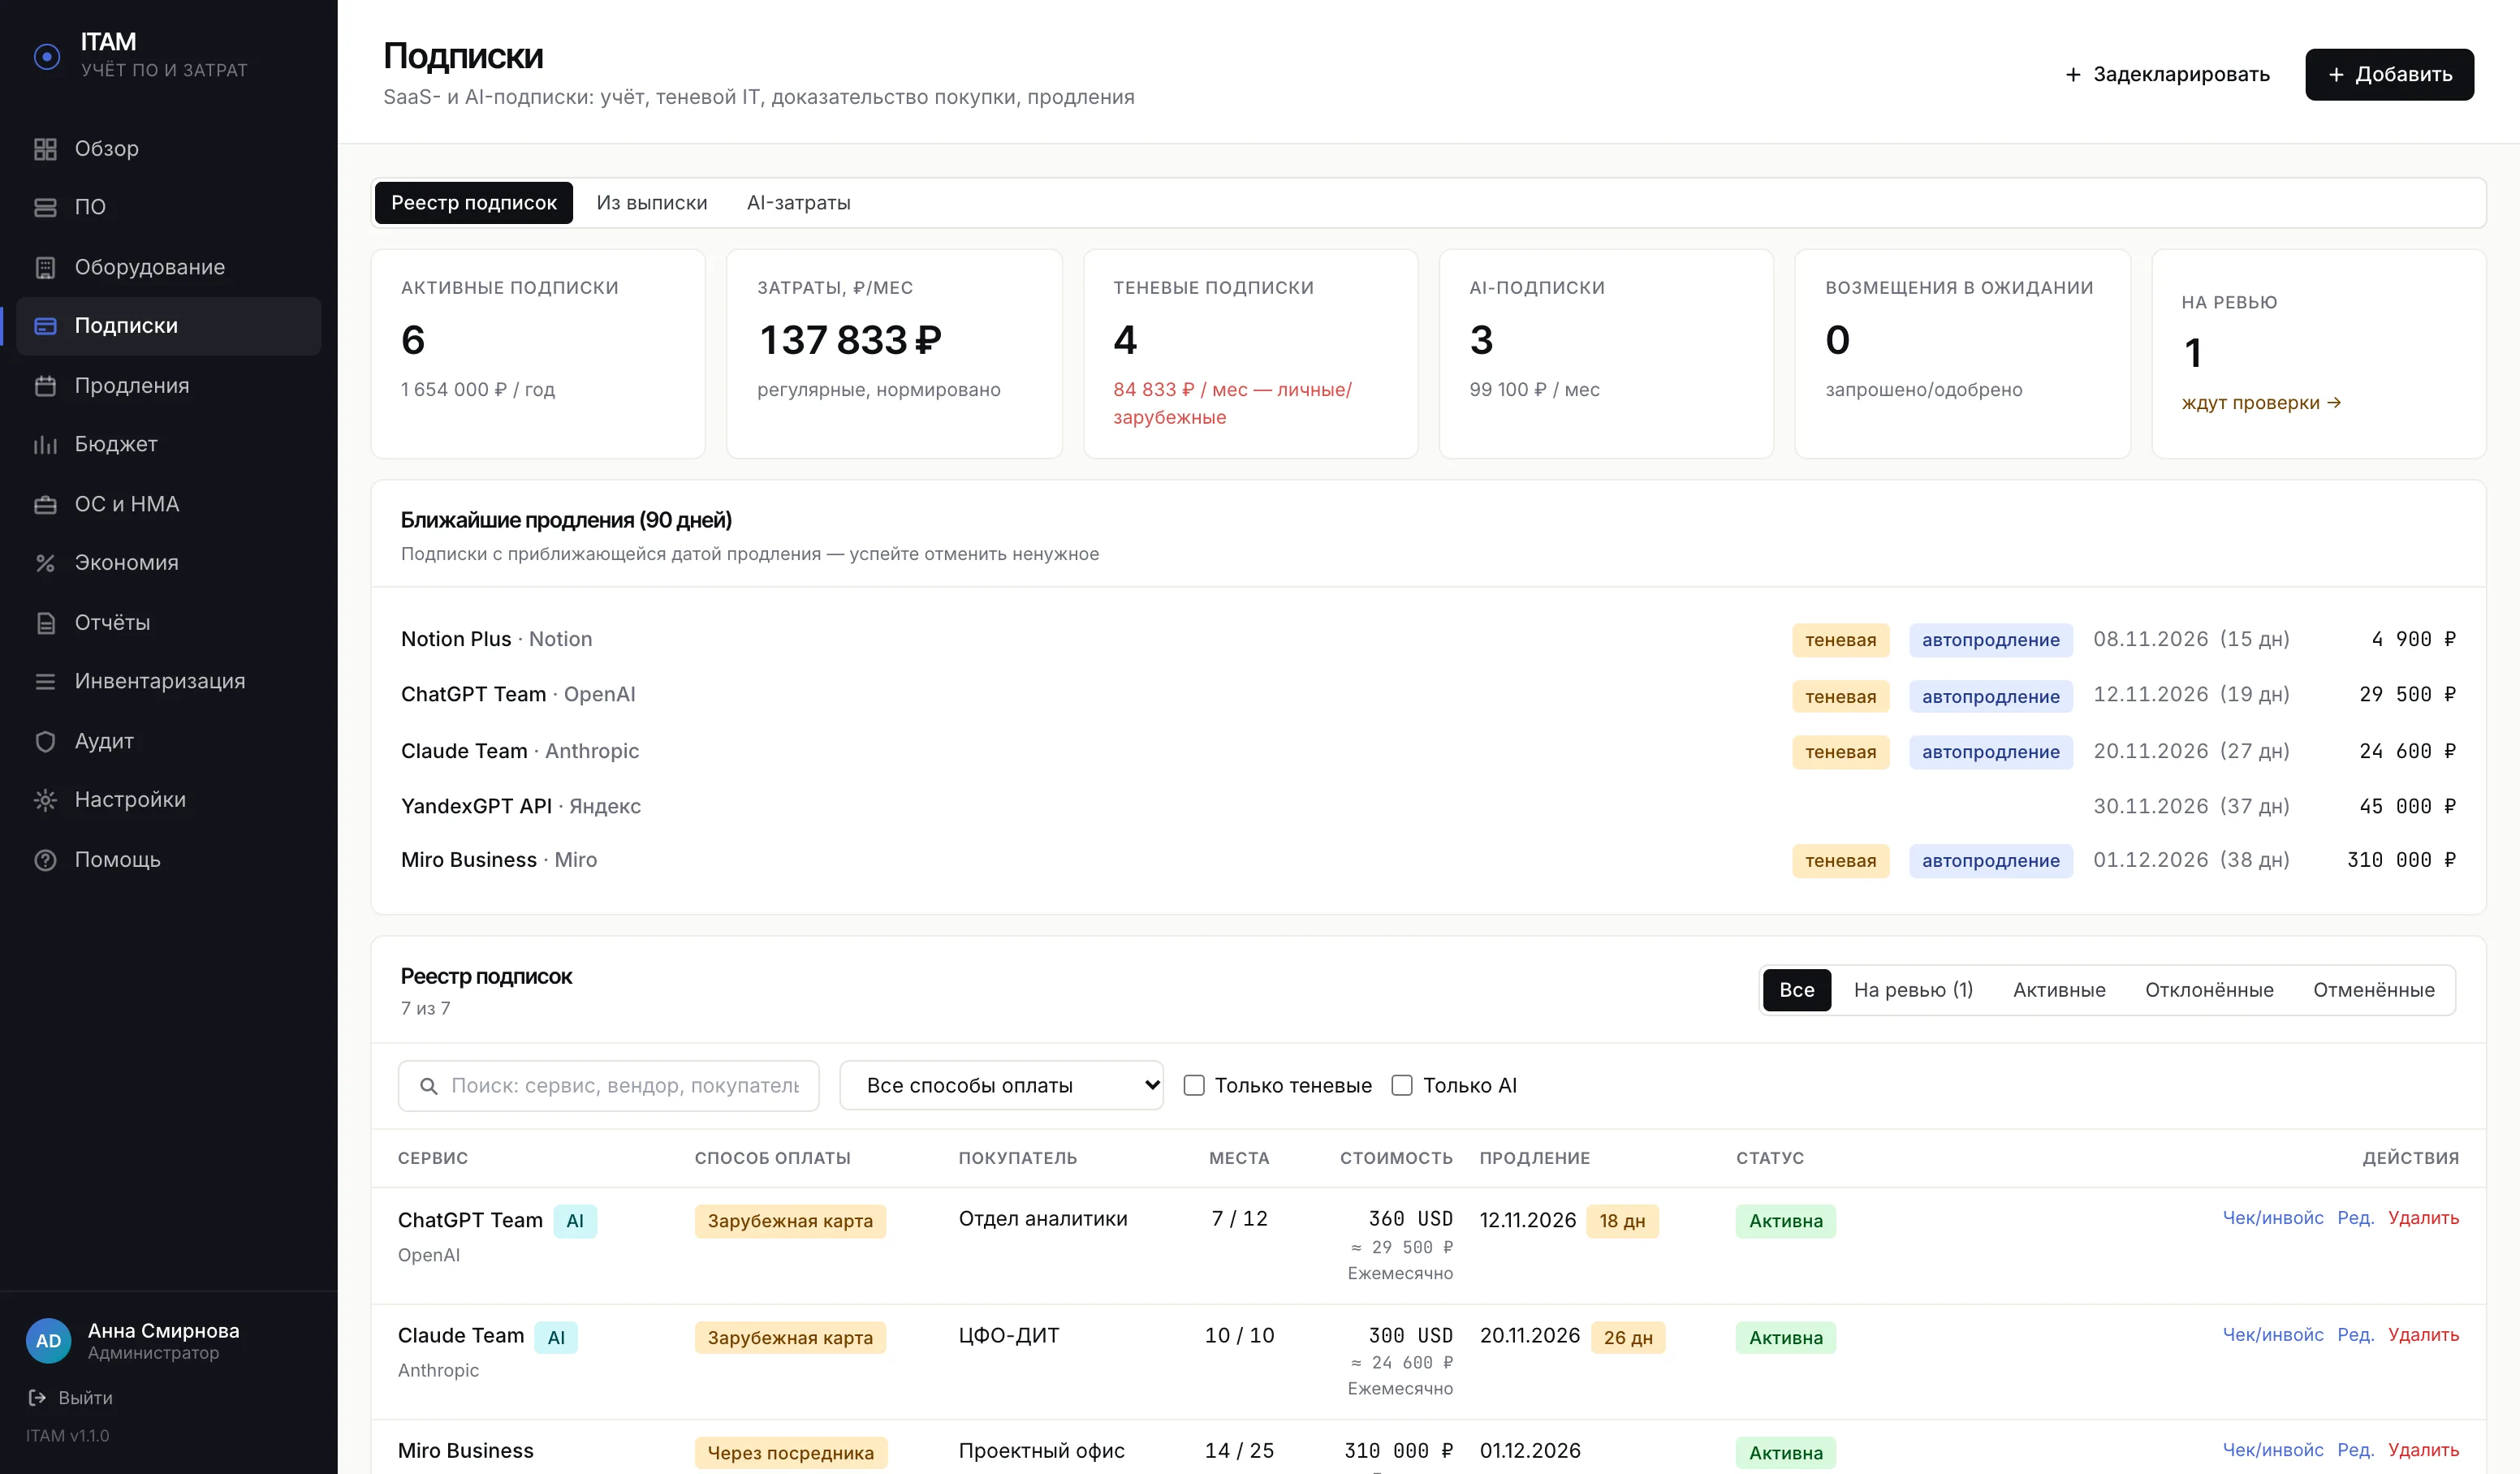Click the Добавить button
The height and width of the screenshot is (1474, 2520).
[x=2389, y=74]
